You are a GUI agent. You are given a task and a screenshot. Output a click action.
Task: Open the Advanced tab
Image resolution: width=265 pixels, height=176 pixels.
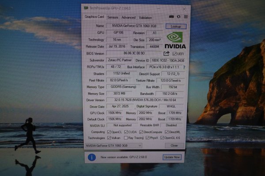(129, 18)
